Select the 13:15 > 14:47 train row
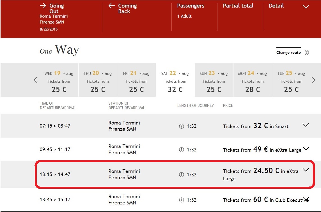Image resolution: width=321 pixels, height=212 pixels. point(175,174)
